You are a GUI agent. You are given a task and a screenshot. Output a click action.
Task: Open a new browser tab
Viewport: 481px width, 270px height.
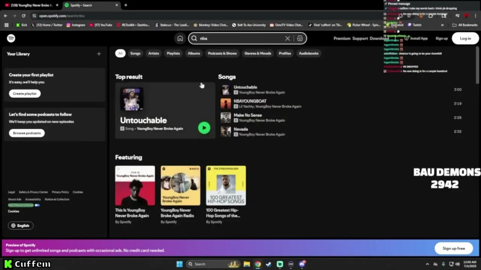(x=126, y=5)
